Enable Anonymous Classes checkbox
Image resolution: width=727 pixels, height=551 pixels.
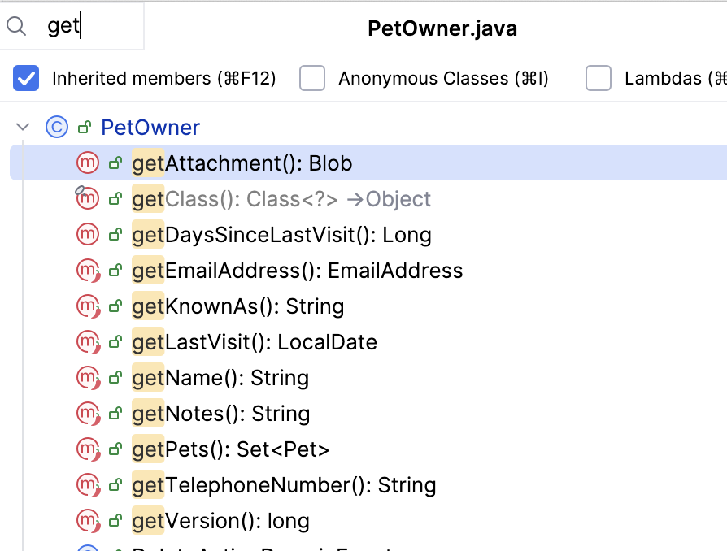[312, 78]
